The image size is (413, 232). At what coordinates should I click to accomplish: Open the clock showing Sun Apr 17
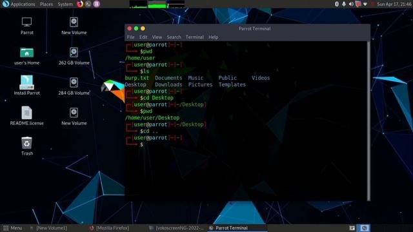(394, 5)
